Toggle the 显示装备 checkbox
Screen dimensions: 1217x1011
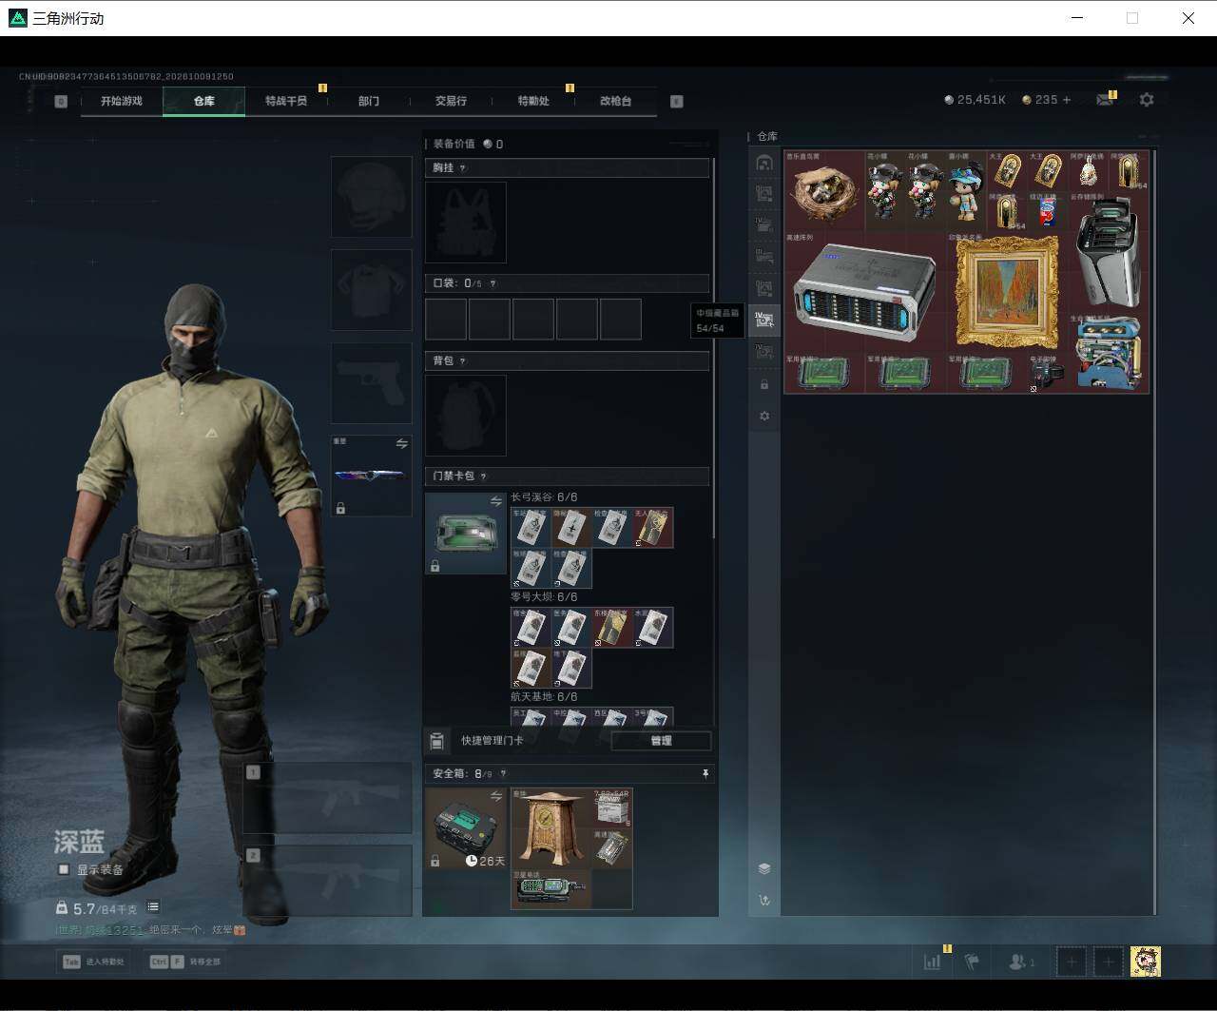pyautogui.click(x=64, y=869)
